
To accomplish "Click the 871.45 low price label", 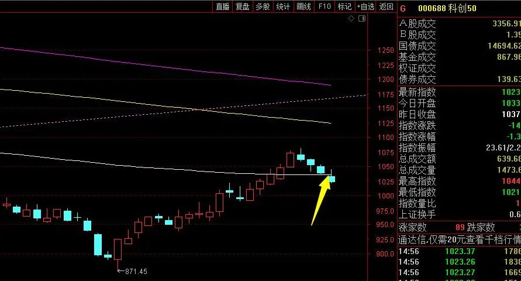I will click(136, 272).
